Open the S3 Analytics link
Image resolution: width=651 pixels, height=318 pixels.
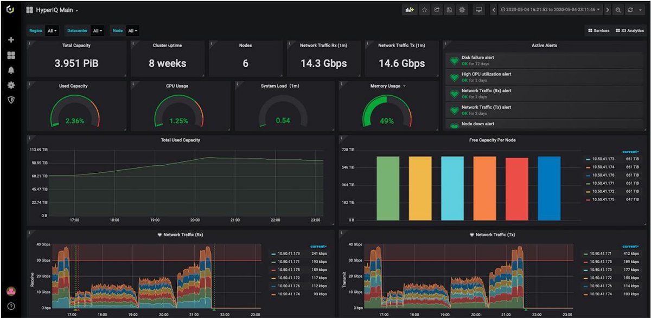click(x=631, y=30)
